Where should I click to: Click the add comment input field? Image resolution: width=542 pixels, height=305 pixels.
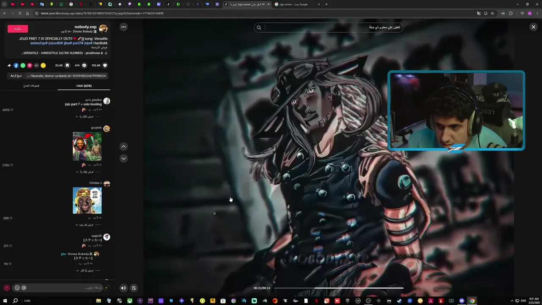pyautogui.click(x=64, y=288)
